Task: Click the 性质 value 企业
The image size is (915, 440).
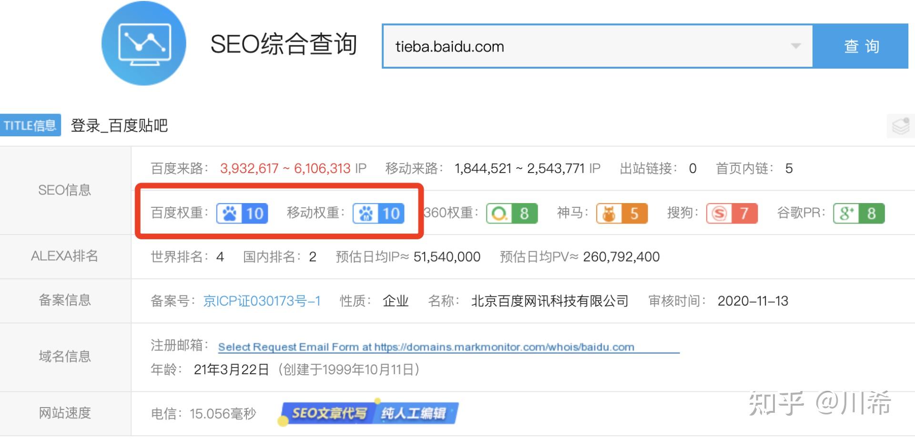Action: (396, 301)
